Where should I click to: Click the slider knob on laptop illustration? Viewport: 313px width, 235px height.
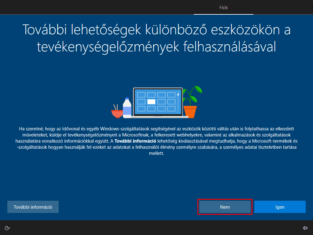click(178, 95)
